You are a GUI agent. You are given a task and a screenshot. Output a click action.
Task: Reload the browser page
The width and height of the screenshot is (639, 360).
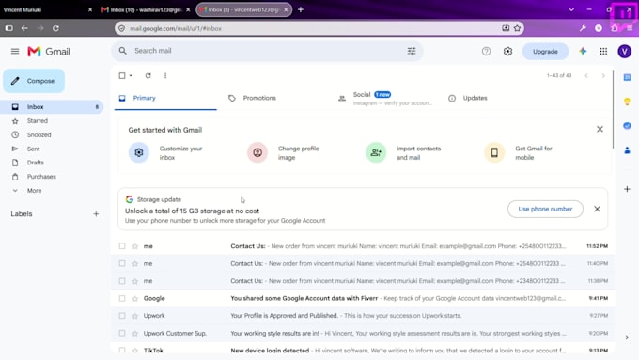click(55, 28)
